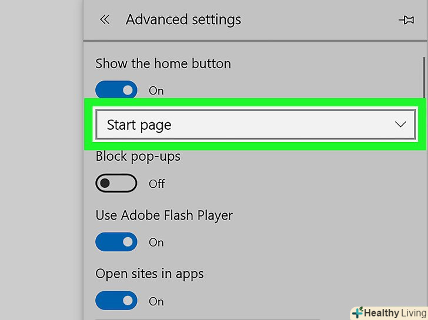Enable the Block pop-ups switch
This screenshot has width=428, height=320.
point(116,184)
